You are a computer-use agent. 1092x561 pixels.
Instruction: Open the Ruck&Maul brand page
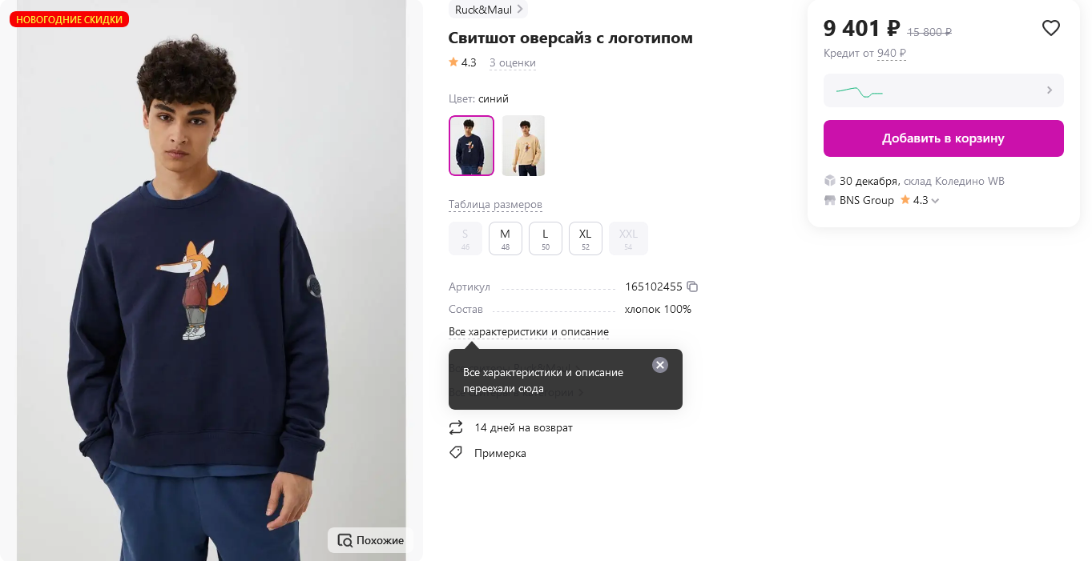click(x=488, y=10)
